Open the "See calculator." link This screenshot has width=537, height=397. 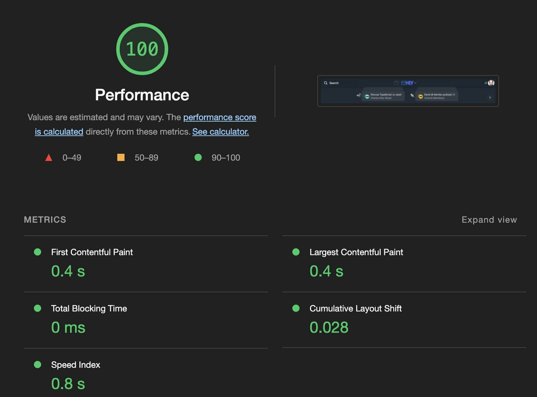[x=221, y=132]
